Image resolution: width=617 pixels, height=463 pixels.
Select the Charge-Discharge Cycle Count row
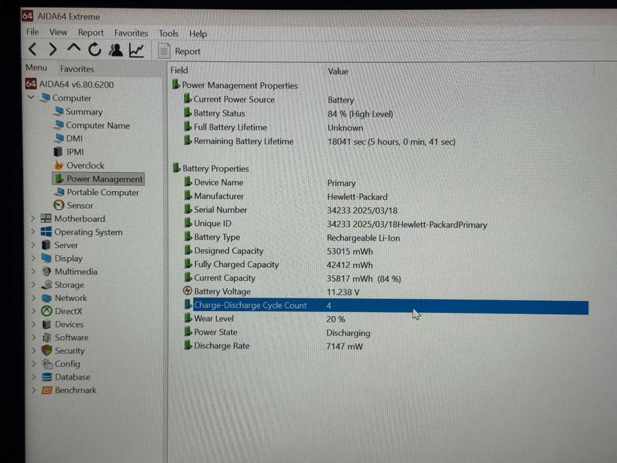pos(386,306)
